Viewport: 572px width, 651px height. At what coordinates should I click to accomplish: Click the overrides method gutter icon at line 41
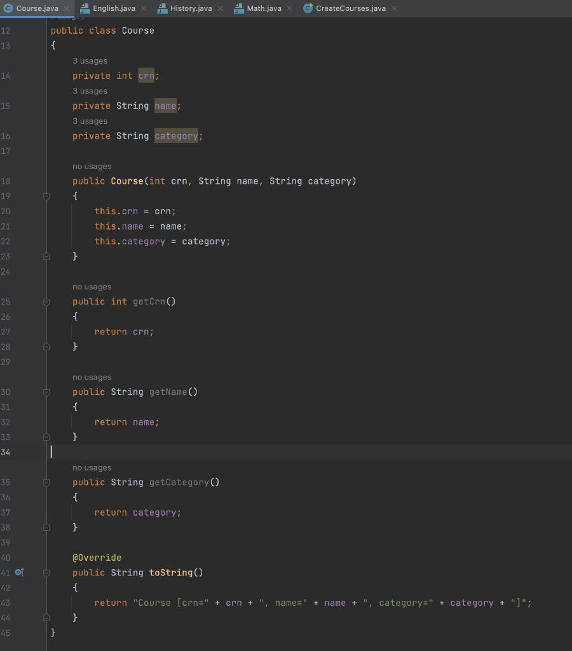click(x=20, y=573)
